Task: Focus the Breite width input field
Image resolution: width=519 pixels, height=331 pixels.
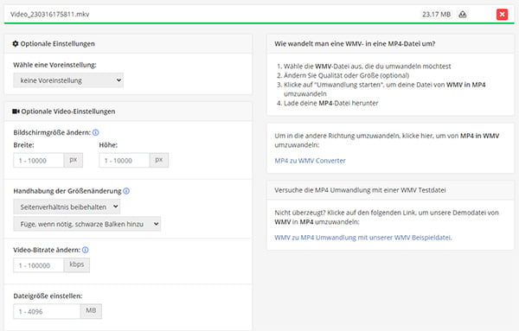Action: (x=39, y=161)
